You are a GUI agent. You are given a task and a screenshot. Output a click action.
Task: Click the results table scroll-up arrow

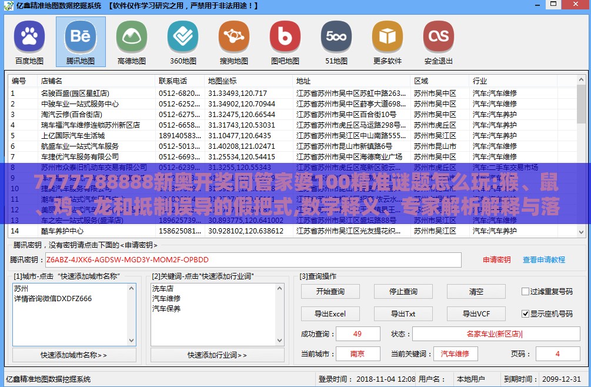581,80
